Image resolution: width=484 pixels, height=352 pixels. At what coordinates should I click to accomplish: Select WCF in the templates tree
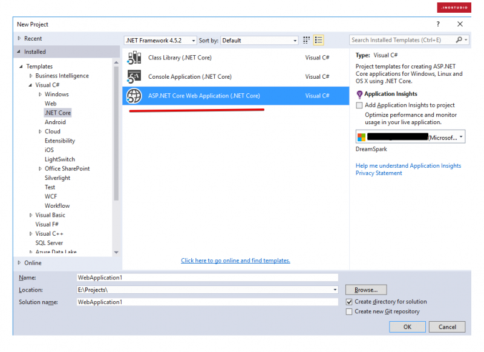click(x=51, y=196)
